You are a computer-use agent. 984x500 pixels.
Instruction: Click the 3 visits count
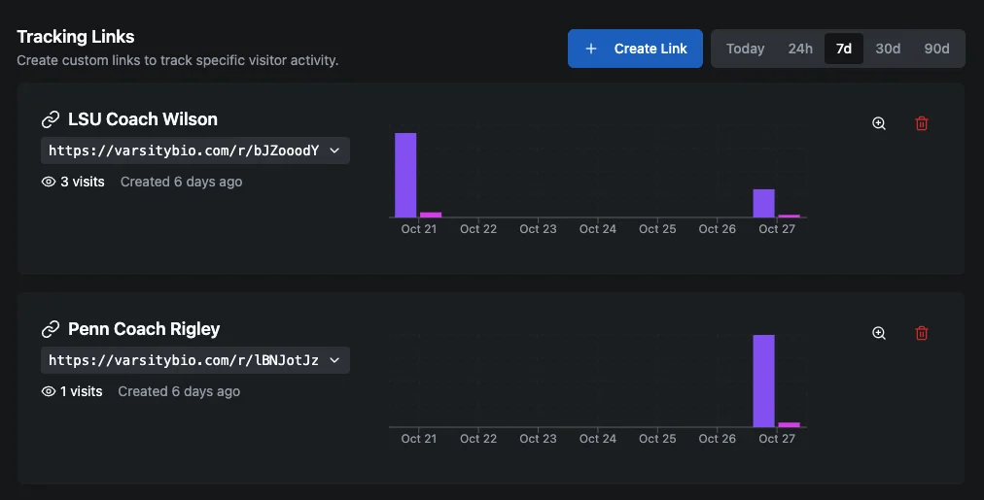[x=83, y=182]
